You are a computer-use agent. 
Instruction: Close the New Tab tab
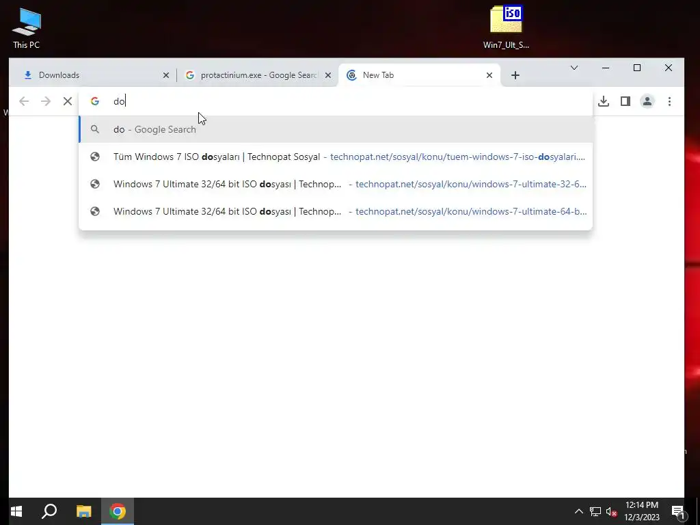click(489, 75)
